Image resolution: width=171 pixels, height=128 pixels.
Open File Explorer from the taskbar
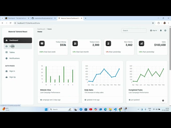coord(110,109)
